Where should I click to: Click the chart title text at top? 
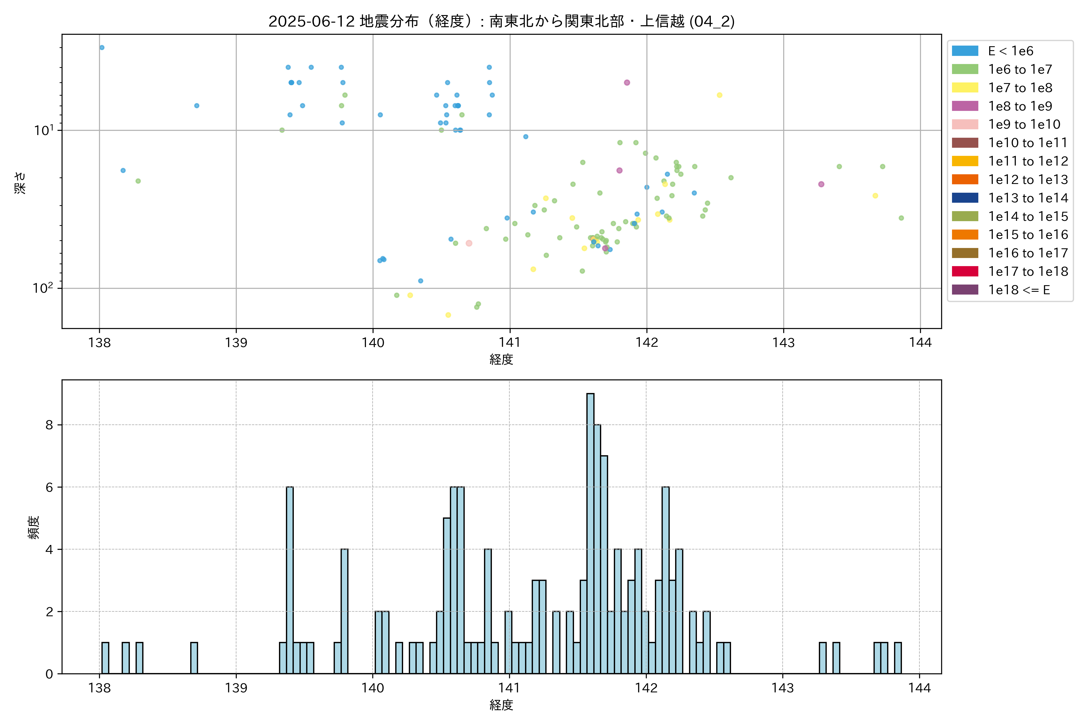pyautogui.click(x=502, y=21)
